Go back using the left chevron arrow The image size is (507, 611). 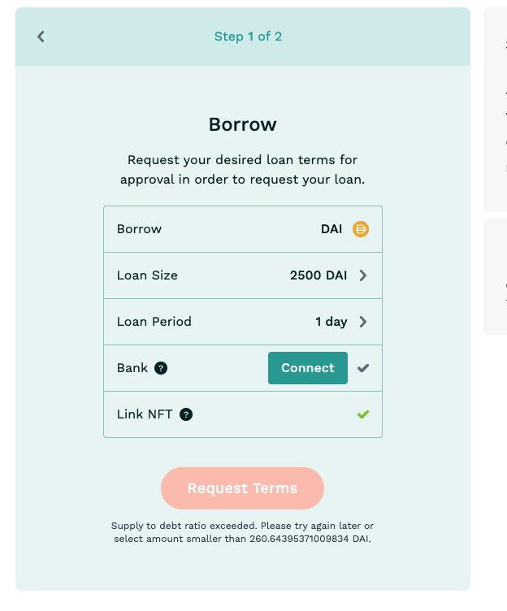[41, 37]
